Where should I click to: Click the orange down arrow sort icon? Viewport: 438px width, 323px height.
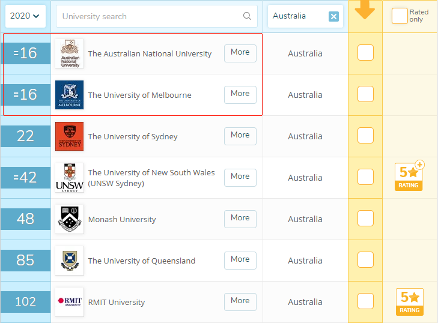coord(365,10)
